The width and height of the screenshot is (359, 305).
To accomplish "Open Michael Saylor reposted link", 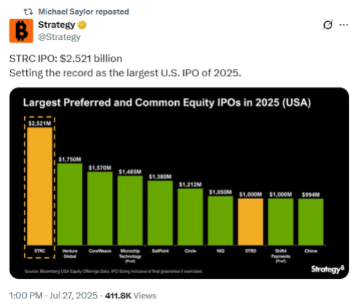I will tap(84, 12).
